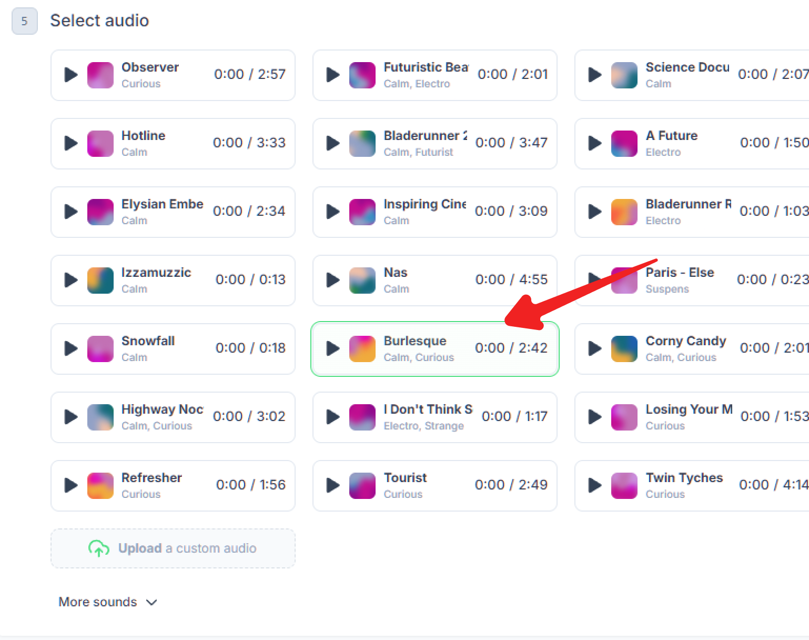Play the Futuristic Beat track preview
The image size is (809, 640).
pyautogui.click(x=332, y=75)
